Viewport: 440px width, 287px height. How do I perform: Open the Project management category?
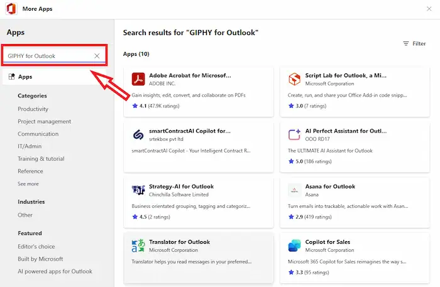tap(44, 121)
